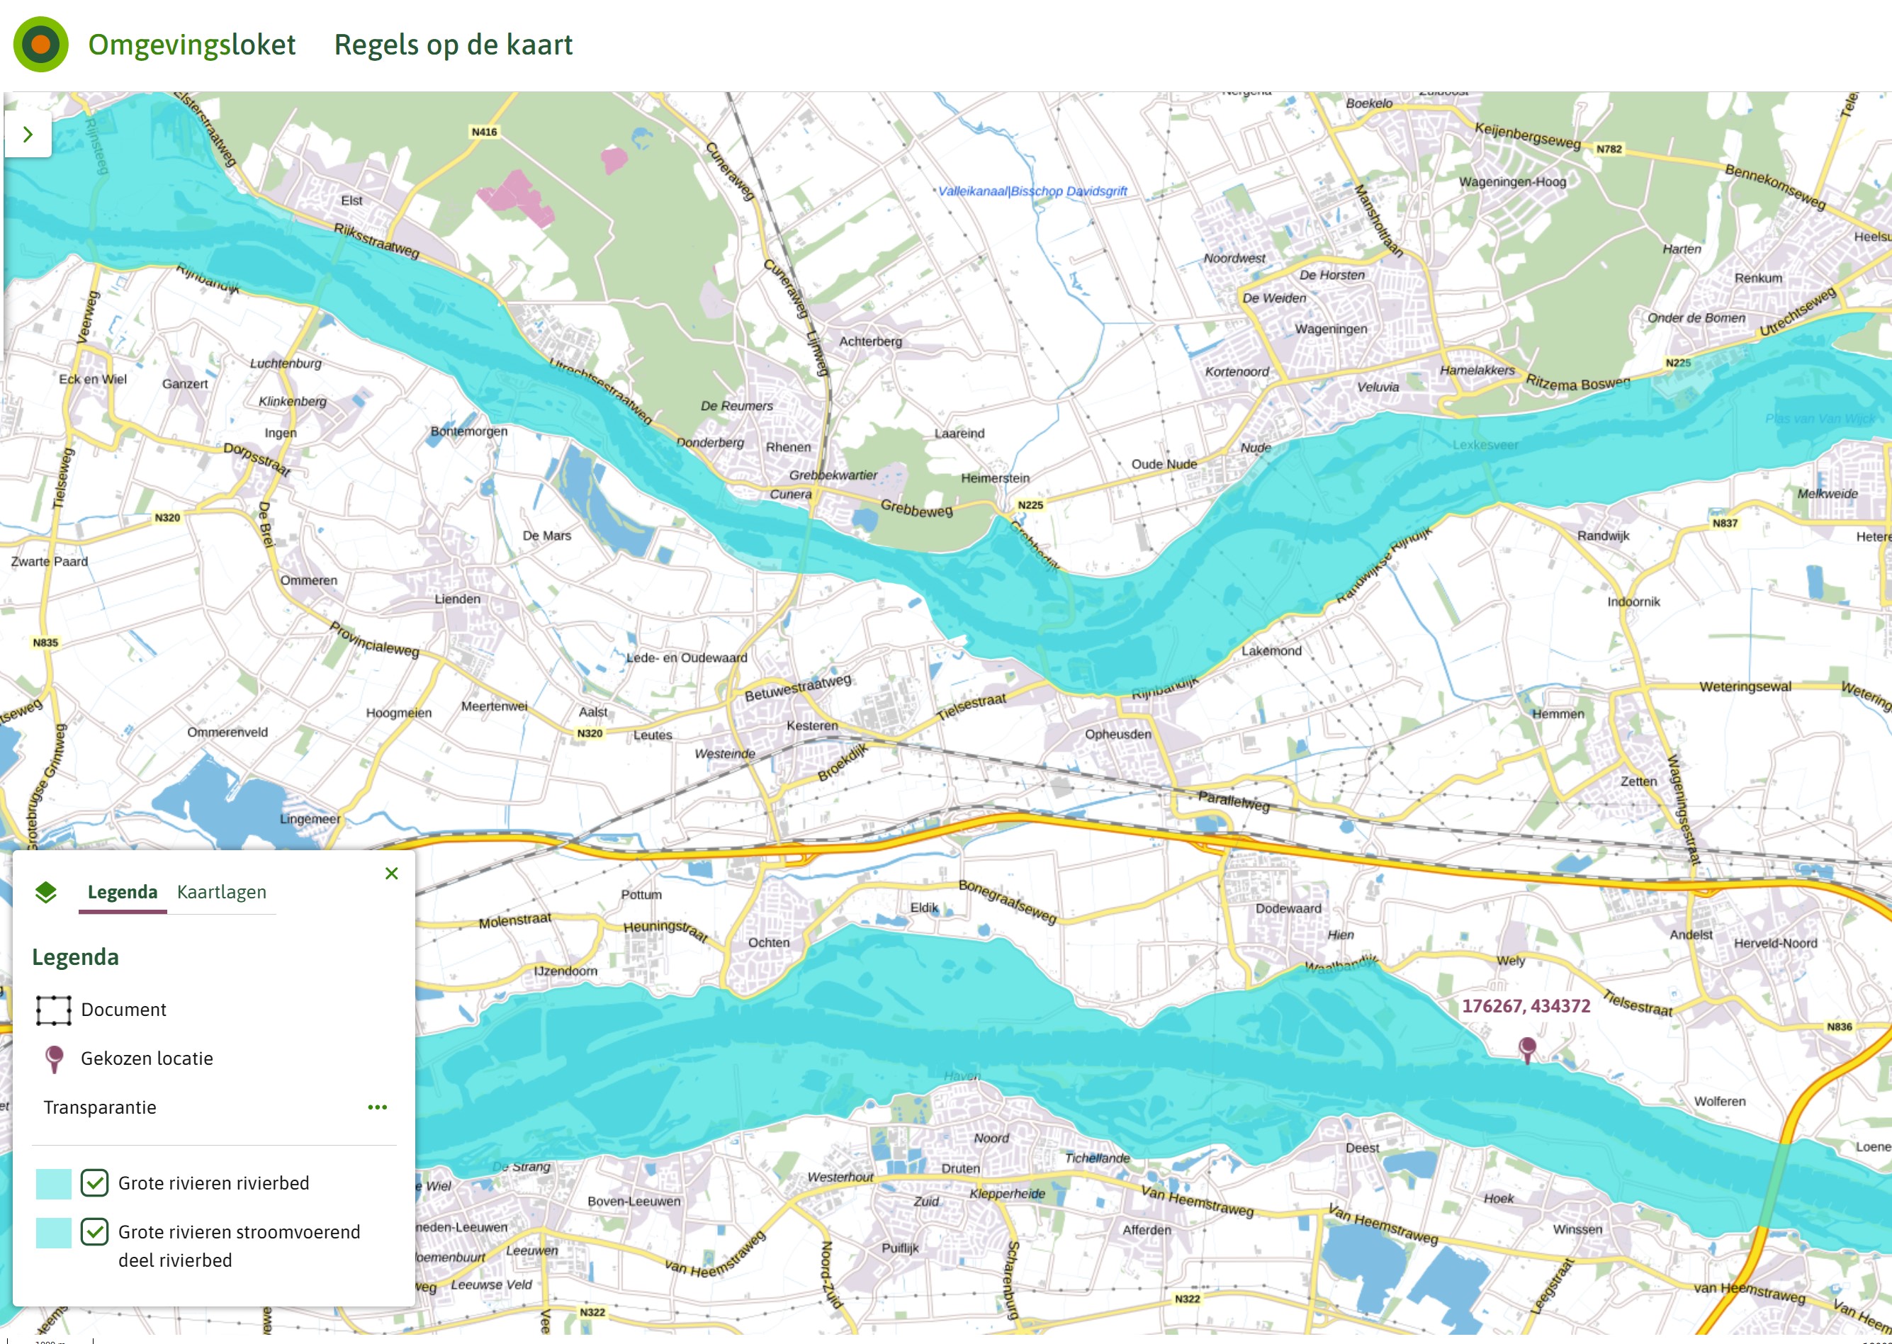Click the Omgevingsloket circular logo icon
The width and height of the screenshot is (1892, 1344).
[x=40, y=44]
